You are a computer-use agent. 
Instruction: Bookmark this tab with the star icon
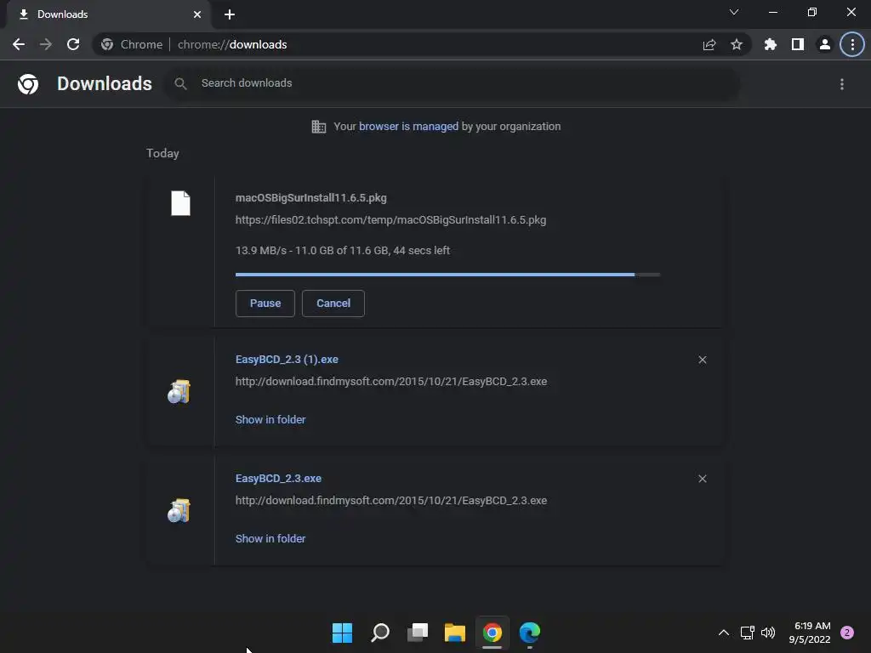point(737,44)
